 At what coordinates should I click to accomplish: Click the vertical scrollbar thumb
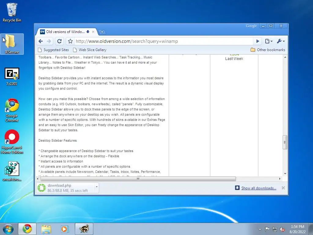click(x=285, y=142)
